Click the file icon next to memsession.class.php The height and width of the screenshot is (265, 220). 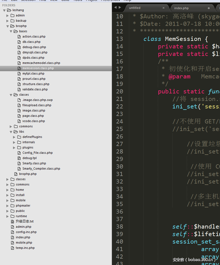click(19, 68)
